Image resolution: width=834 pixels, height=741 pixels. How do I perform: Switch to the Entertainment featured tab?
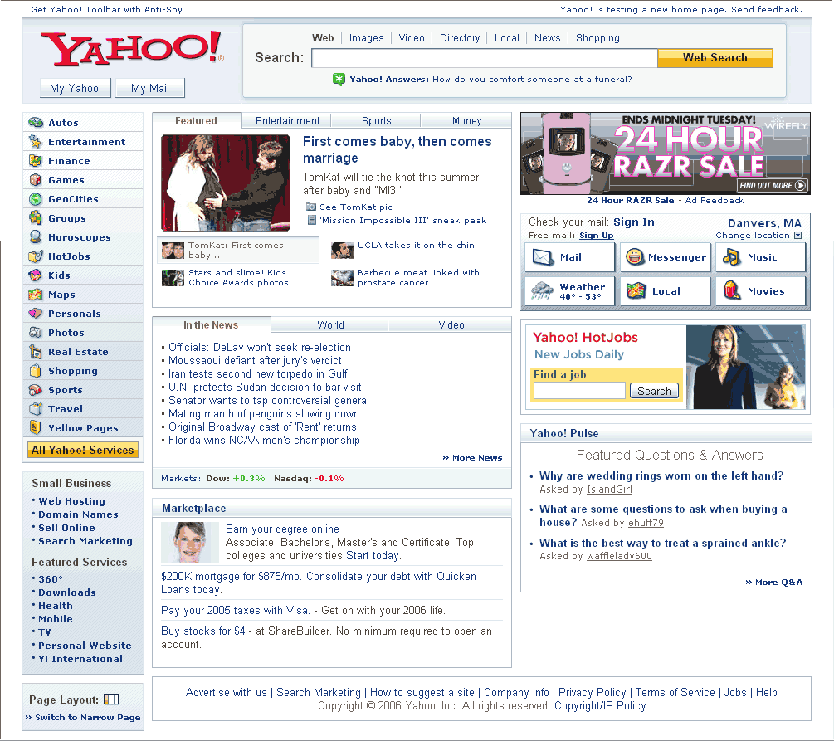point(287,121)
